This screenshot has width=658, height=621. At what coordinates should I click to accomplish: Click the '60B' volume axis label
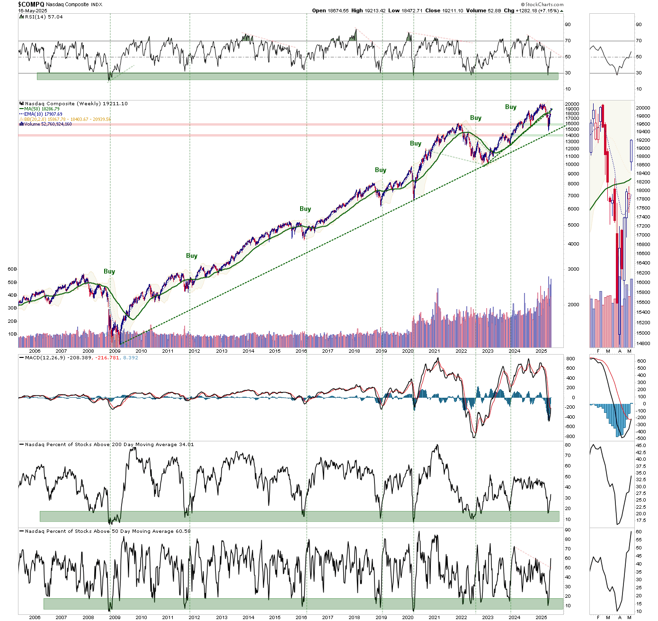click(x=13, y=269)
